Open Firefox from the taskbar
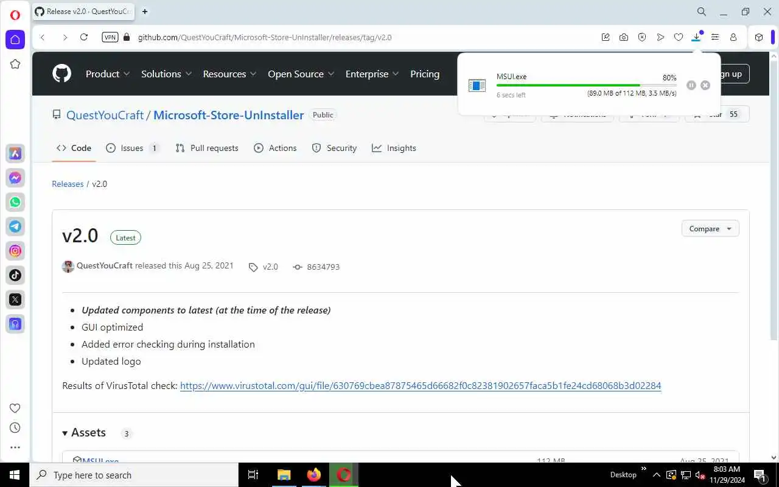Viewport: 779px width, 487px height. [x=314, y=475]
